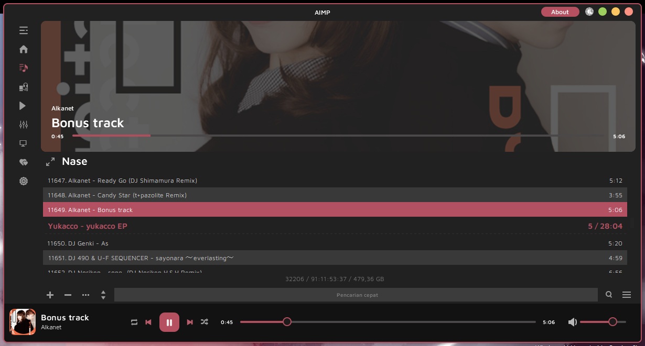Toggle repeat mode

pos(134,322)
